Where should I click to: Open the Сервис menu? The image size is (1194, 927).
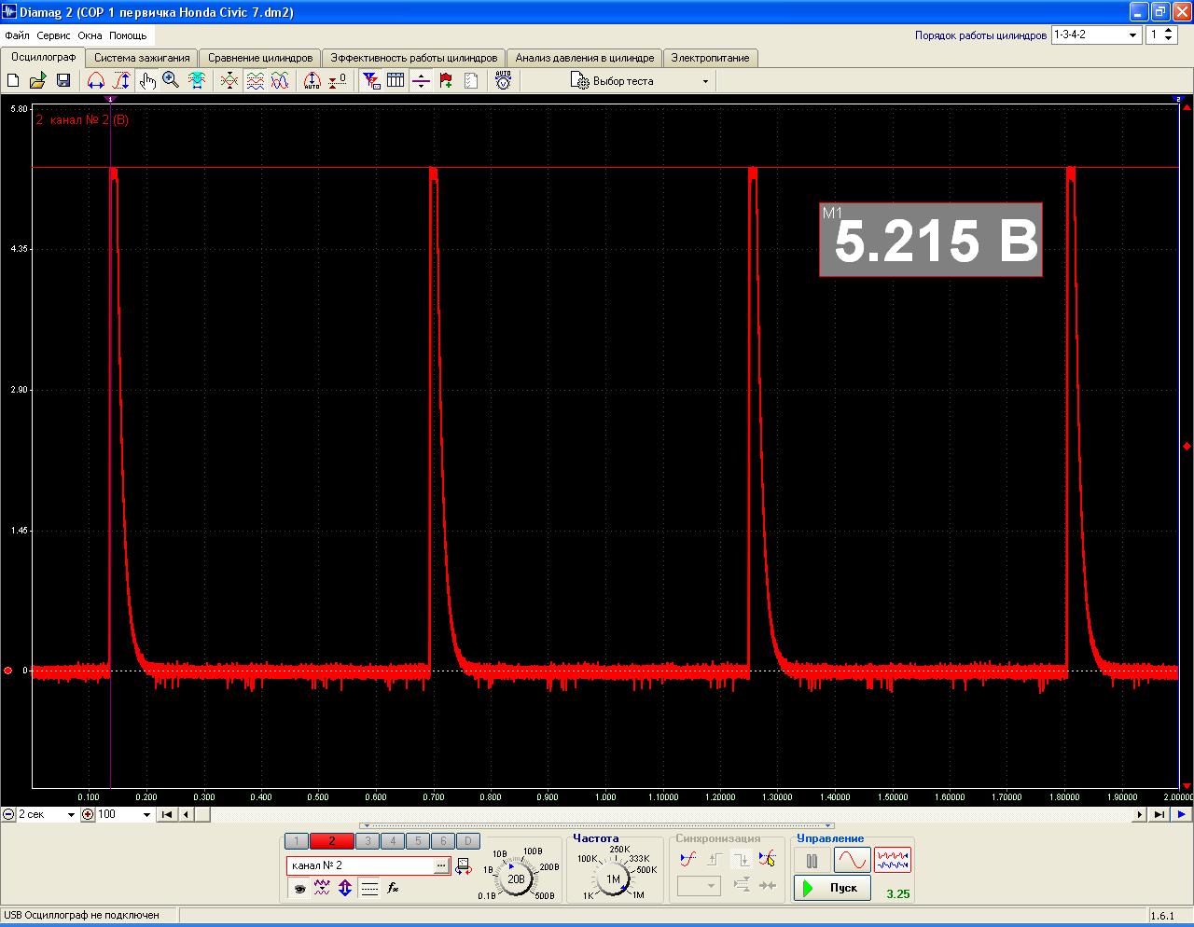pyautogui.click(x=54, y=35)
